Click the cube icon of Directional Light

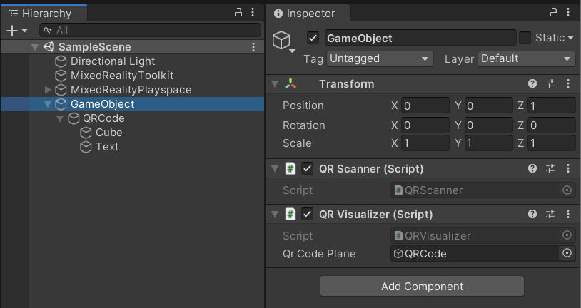pyautogui.click(x=61, y=61)
